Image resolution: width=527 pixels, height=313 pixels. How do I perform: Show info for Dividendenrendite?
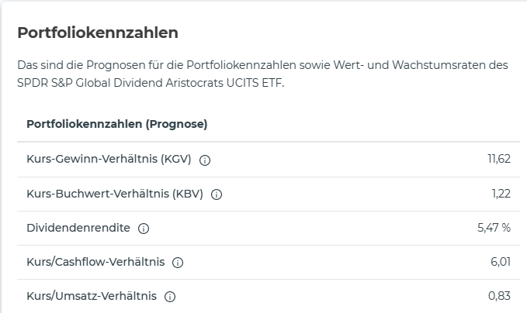tap(144, 229)
